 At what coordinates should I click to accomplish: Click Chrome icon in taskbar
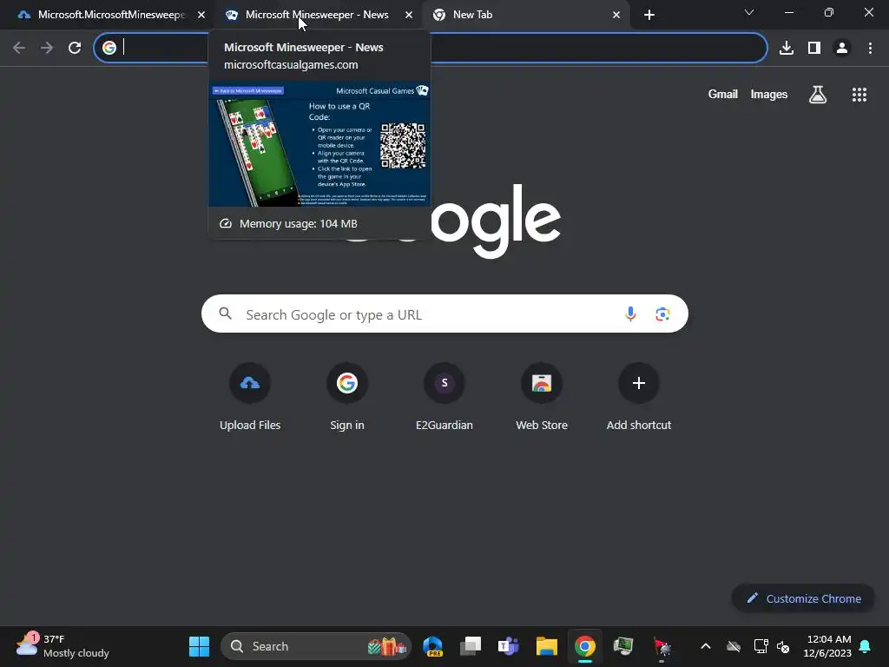(584, 646)
